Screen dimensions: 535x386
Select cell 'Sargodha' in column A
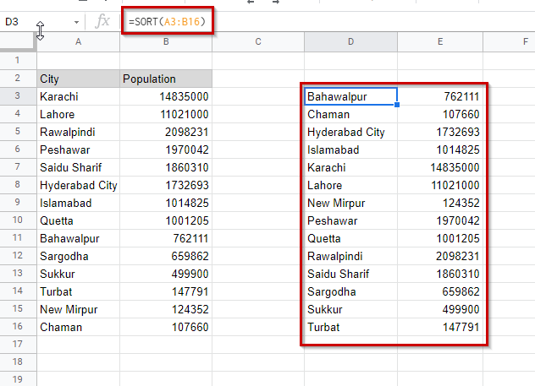tap(78, 256)
